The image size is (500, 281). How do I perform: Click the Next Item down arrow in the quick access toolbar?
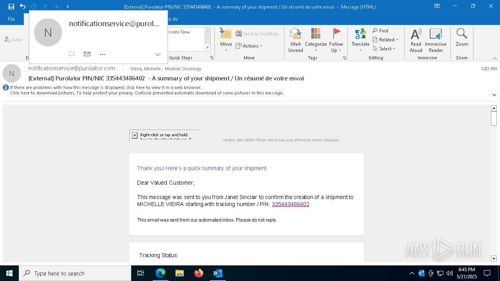(x=57, y=7)
